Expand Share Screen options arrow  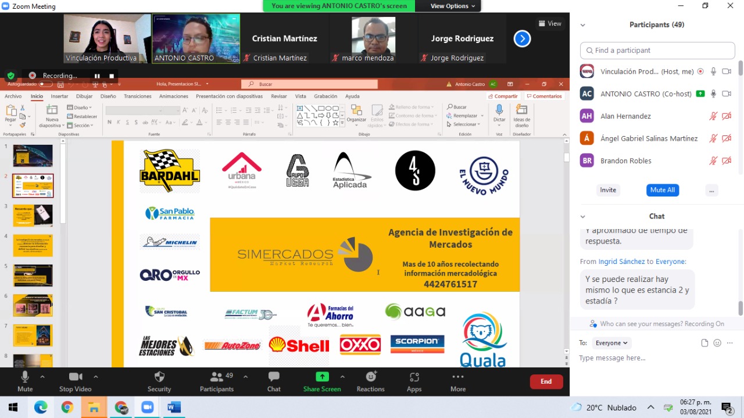pyautogui.click(x=342, y=377)
